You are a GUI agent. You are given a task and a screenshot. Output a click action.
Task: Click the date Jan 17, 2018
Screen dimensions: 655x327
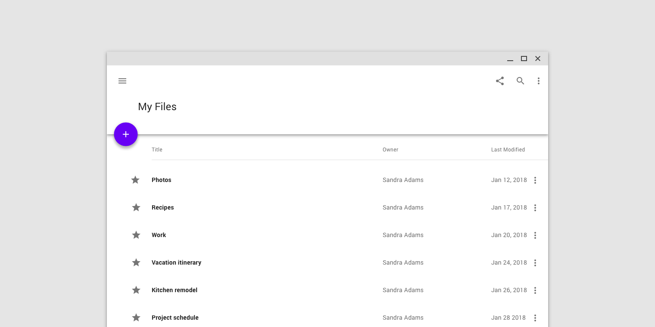point(509,207)
